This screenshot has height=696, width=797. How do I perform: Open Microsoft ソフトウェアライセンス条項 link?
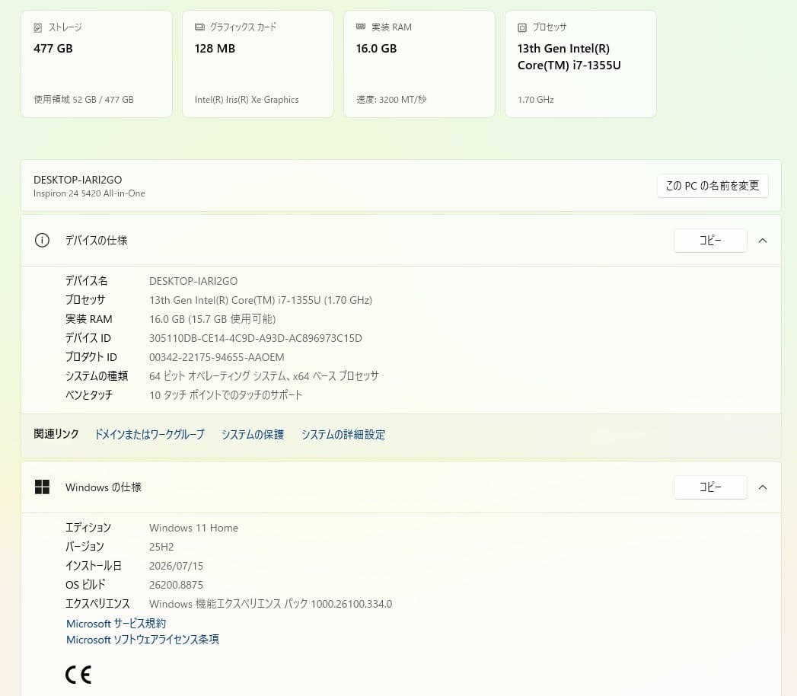142,640
